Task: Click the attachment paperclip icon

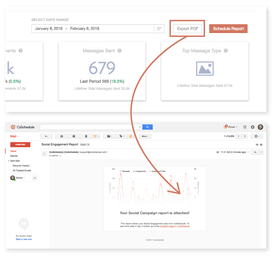Action: pyautogui.click(x=218, y=152)
